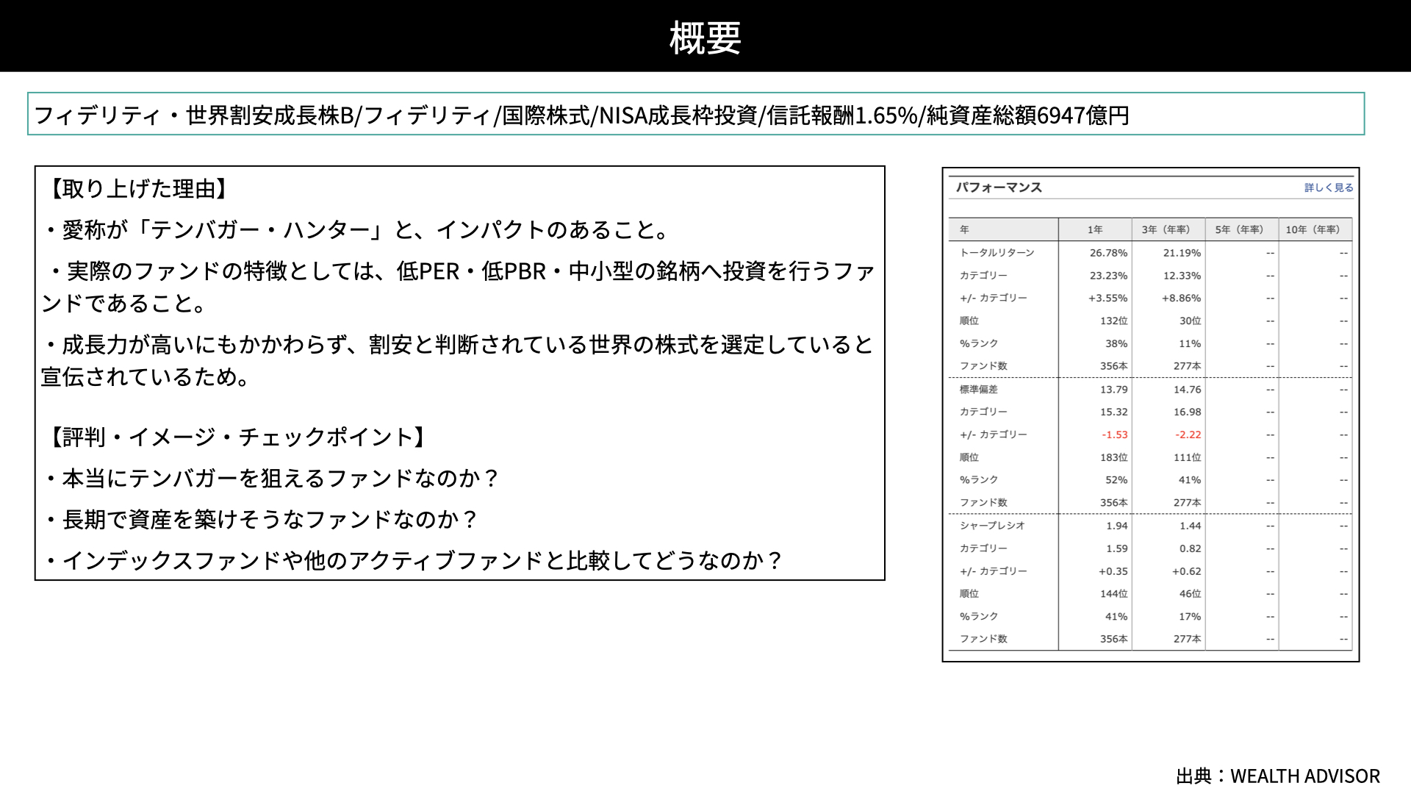Click the 詳しく見る link in the performance table

tap(1329, 187)
